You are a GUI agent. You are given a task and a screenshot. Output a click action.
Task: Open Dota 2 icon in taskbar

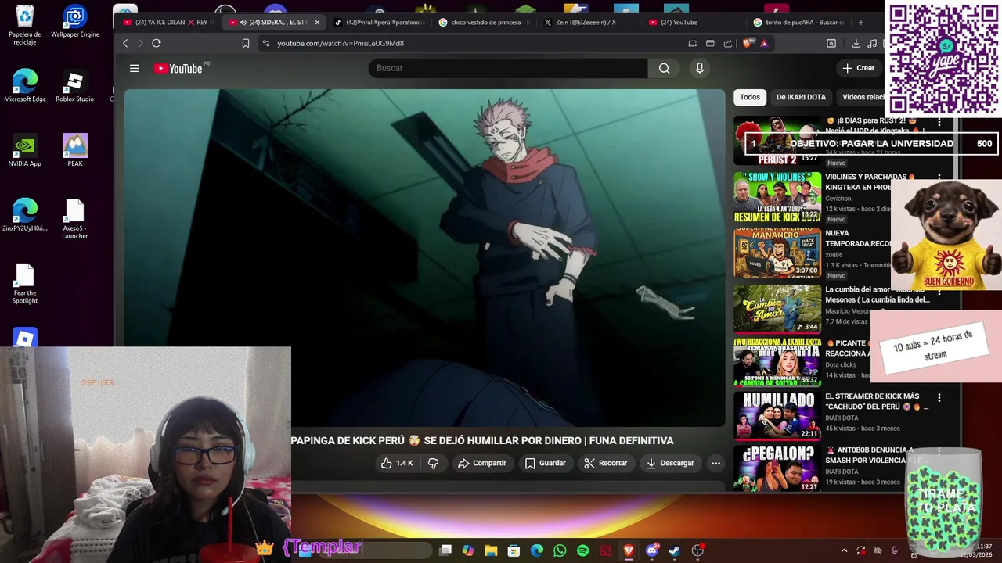tap(605, 550)
